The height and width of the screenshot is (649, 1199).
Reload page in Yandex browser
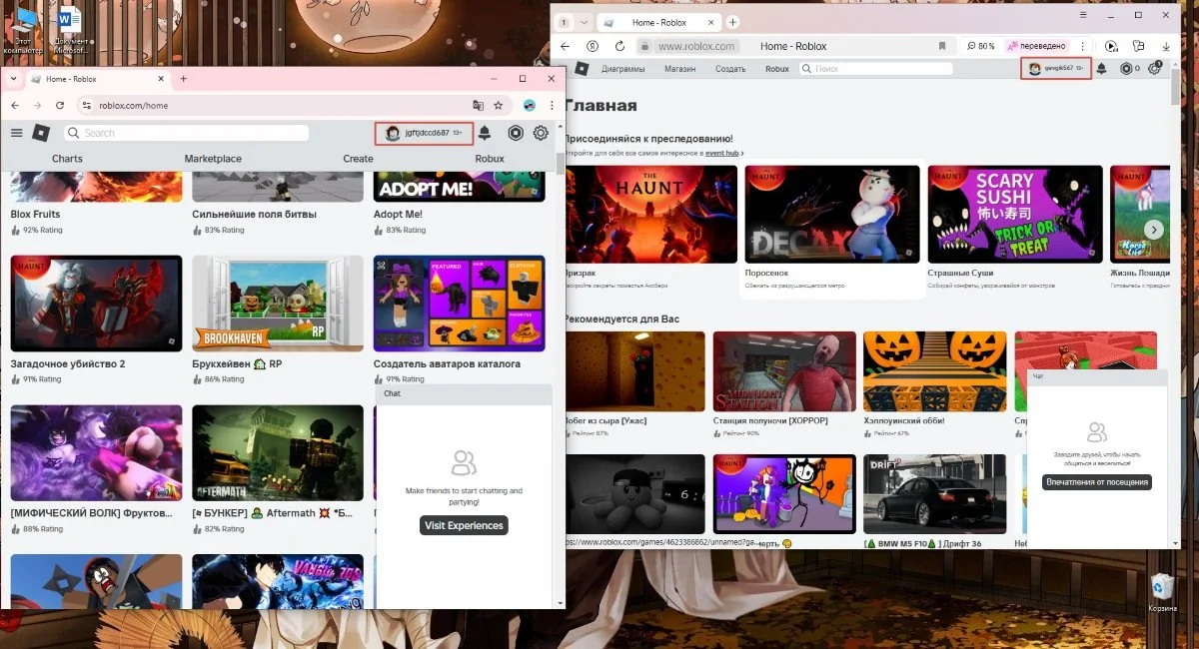pos(619,46)
